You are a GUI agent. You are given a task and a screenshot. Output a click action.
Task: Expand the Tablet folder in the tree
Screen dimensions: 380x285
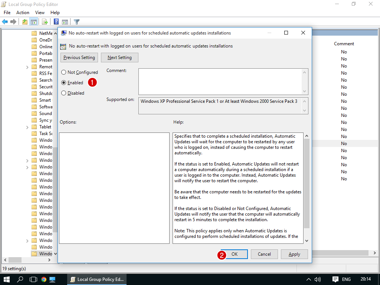(x=27, y=127)
